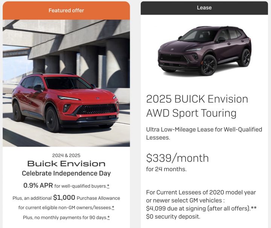Click the $0 security deposit line
The image size is (271, 228).
coord(173,217)
